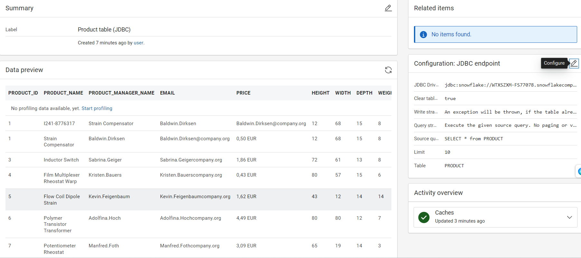
Task: Expand the Caches activity chevron
Action: pyautogui.click(x=569, y=217)
